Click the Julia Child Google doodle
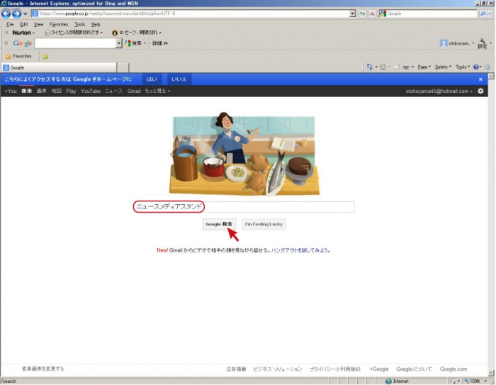 (244, 154)
